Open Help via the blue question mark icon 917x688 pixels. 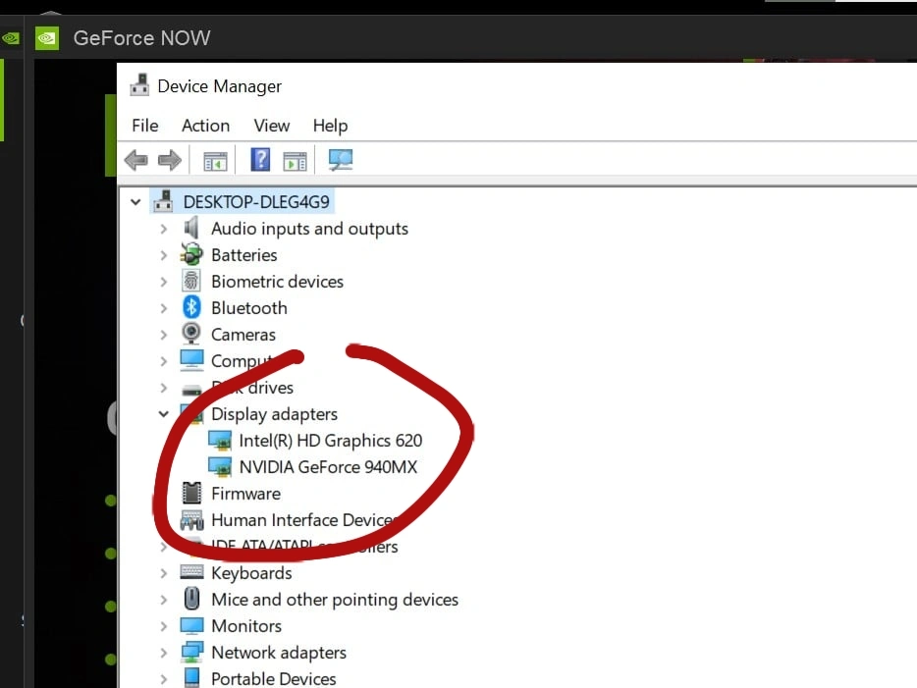pyautogui.click(x=260, y=160)
